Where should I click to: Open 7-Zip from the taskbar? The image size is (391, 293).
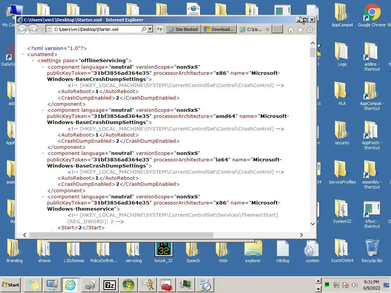click(110, 285)
